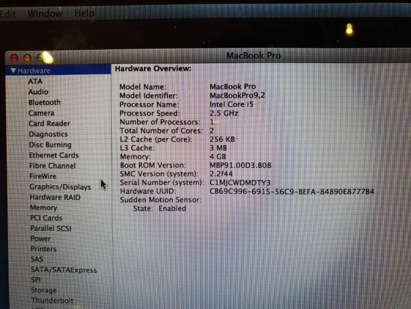Select SAS in the sidebar
Image resolution: width=411 pixels, height=309 pixels.
pyautogui.click(x=37, y=259)
